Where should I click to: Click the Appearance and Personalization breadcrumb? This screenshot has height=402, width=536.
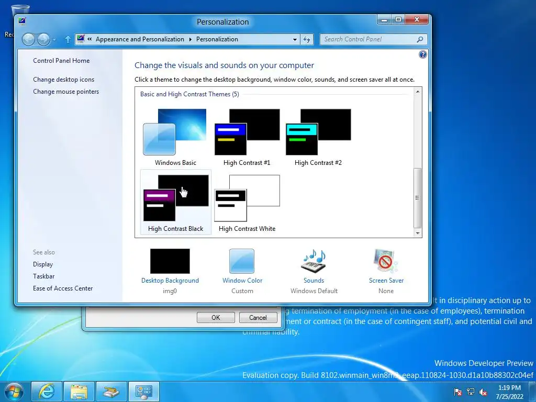[x=140, y=39]
